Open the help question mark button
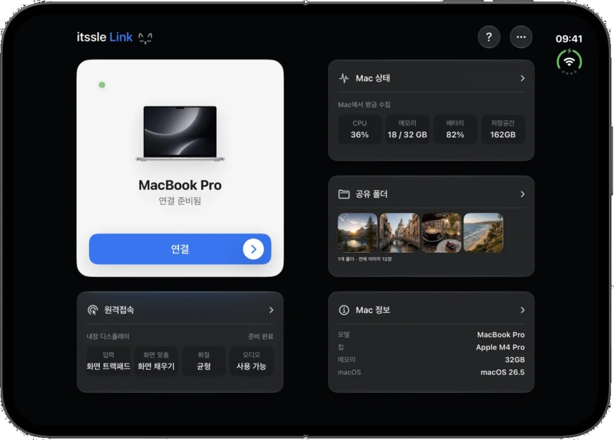The image size is (614, 440). (x=489, y=37)
